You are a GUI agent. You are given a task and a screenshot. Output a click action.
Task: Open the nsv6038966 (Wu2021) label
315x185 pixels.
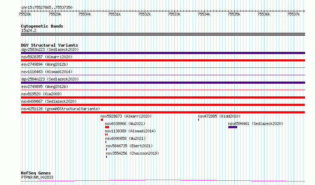[125, 124]
